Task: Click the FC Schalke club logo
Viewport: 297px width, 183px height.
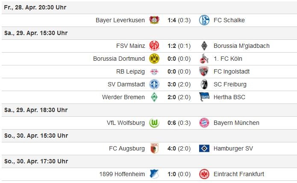Action: [x=204, y=20]
